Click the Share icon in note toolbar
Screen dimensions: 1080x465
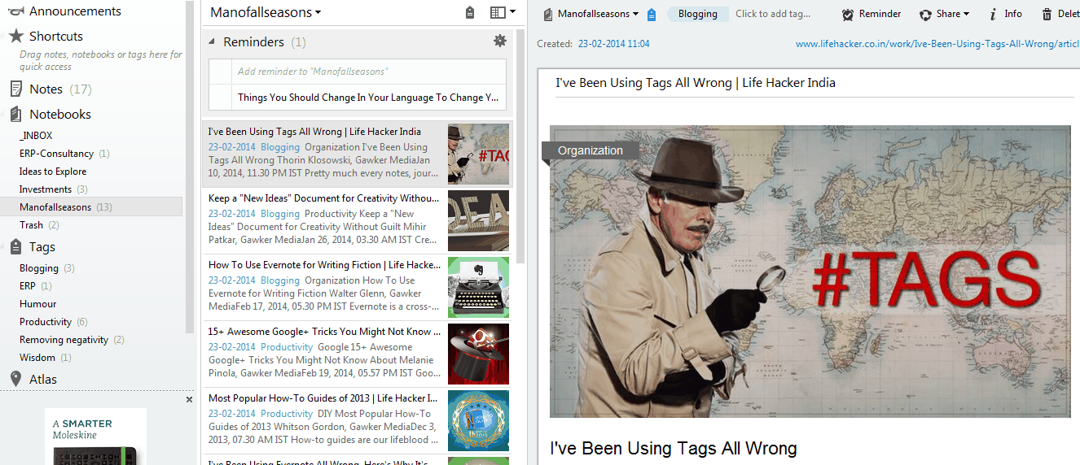pyautogui.click(x=925, y=14)
